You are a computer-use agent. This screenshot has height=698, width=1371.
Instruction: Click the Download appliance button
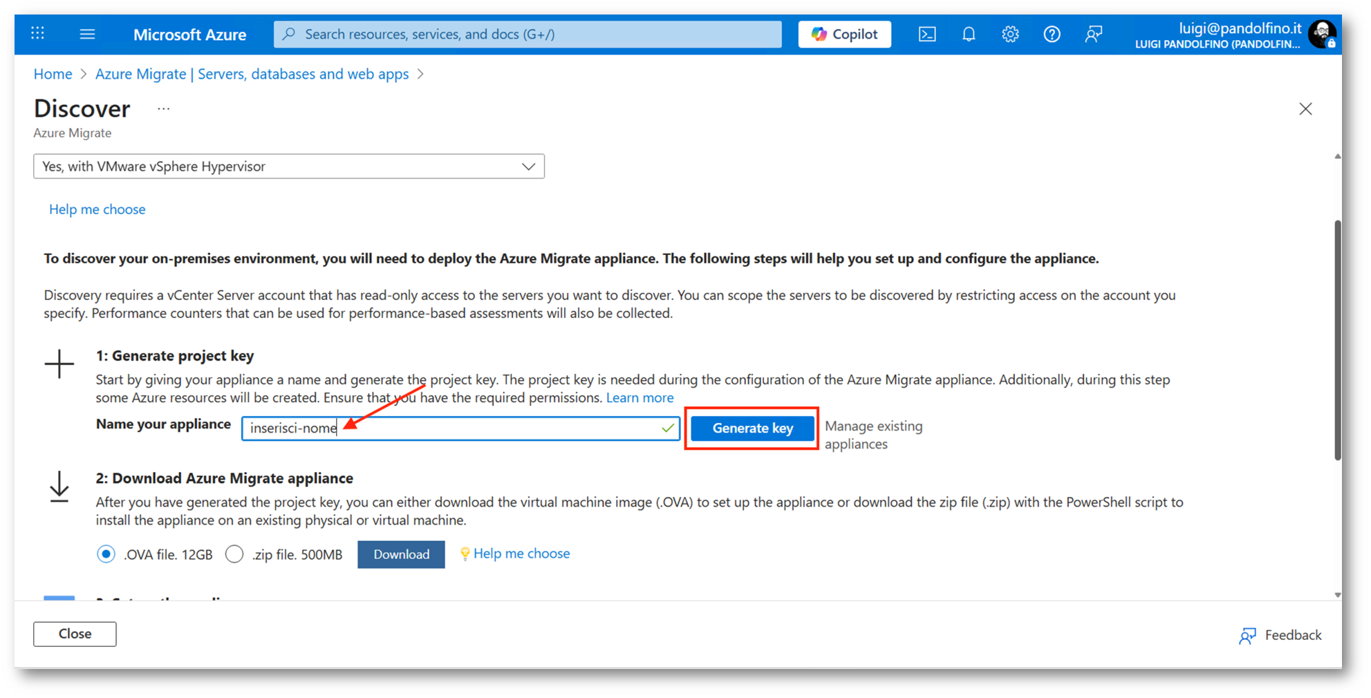pyautogui.click(x=401, y=554)
